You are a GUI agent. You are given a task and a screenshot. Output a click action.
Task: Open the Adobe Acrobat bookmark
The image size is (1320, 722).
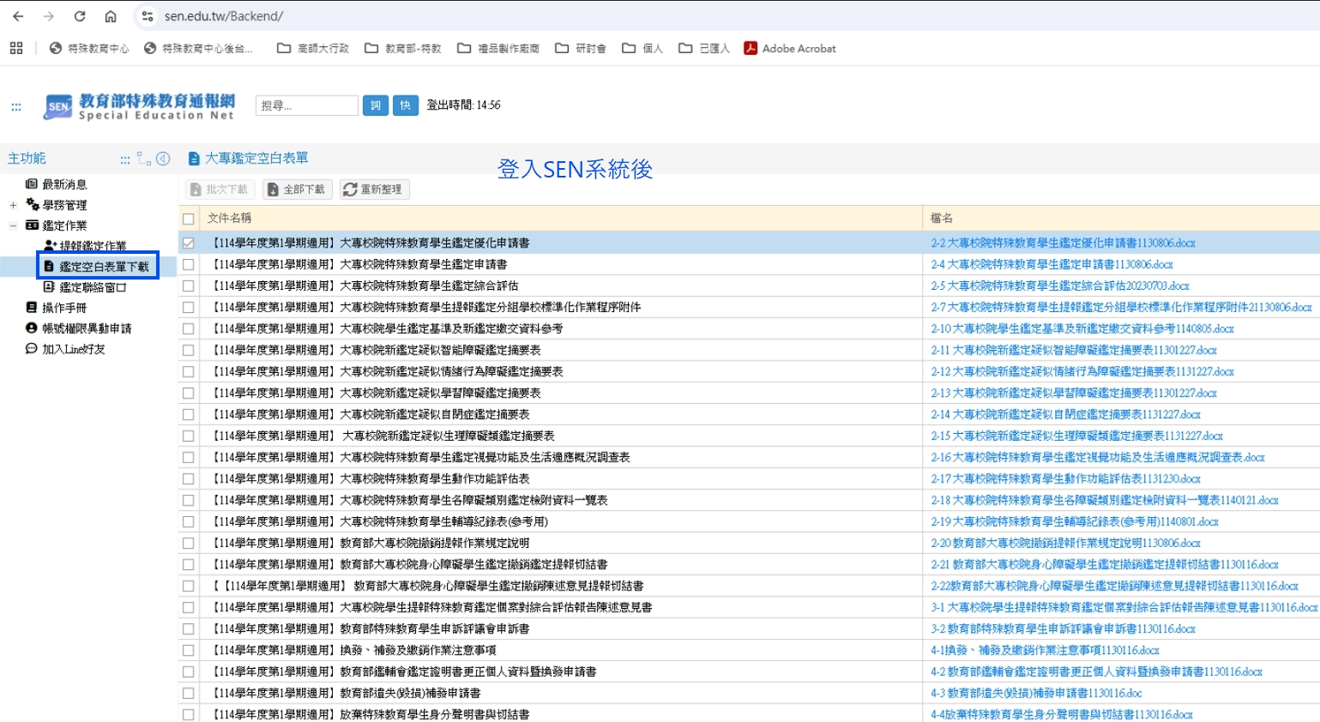point(790,49)
